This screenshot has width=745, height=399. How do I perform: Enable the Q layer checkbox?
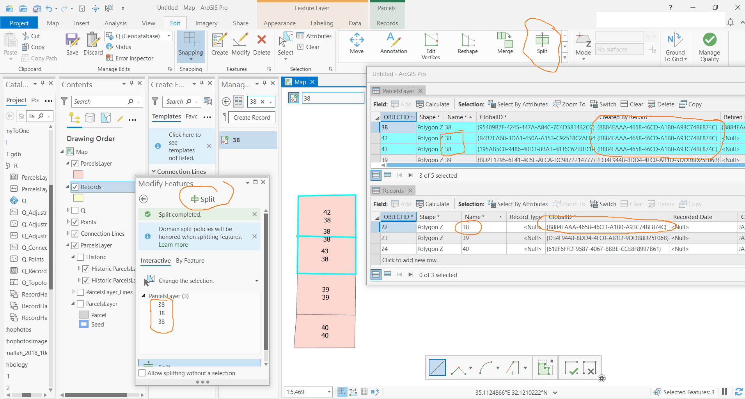tap(75, 210)
